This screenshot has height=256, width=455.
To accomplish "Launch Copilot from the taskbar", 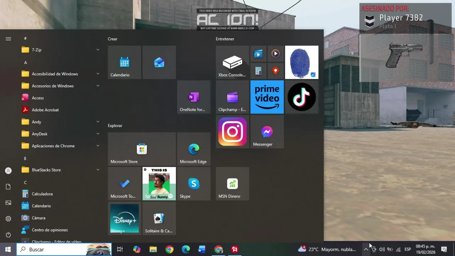I will 137,250.
